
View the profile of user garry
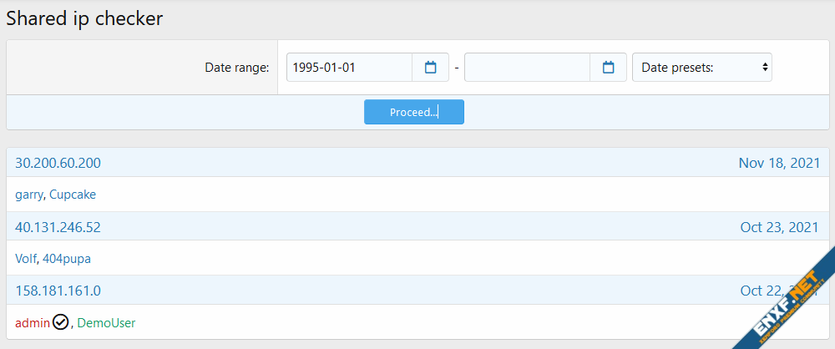pos(28,195)
